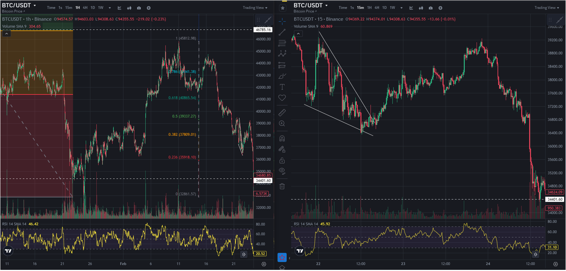Grab the left chart floating toolbar drag handle
Viewport: 566px width, 271px height.
(259, 20)
